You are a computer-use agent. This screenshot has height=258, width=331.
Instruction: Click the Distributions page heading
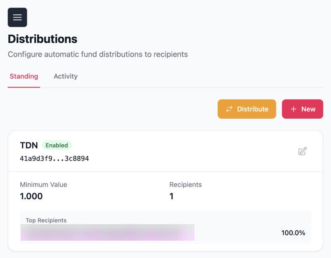(x=43, y=39)
